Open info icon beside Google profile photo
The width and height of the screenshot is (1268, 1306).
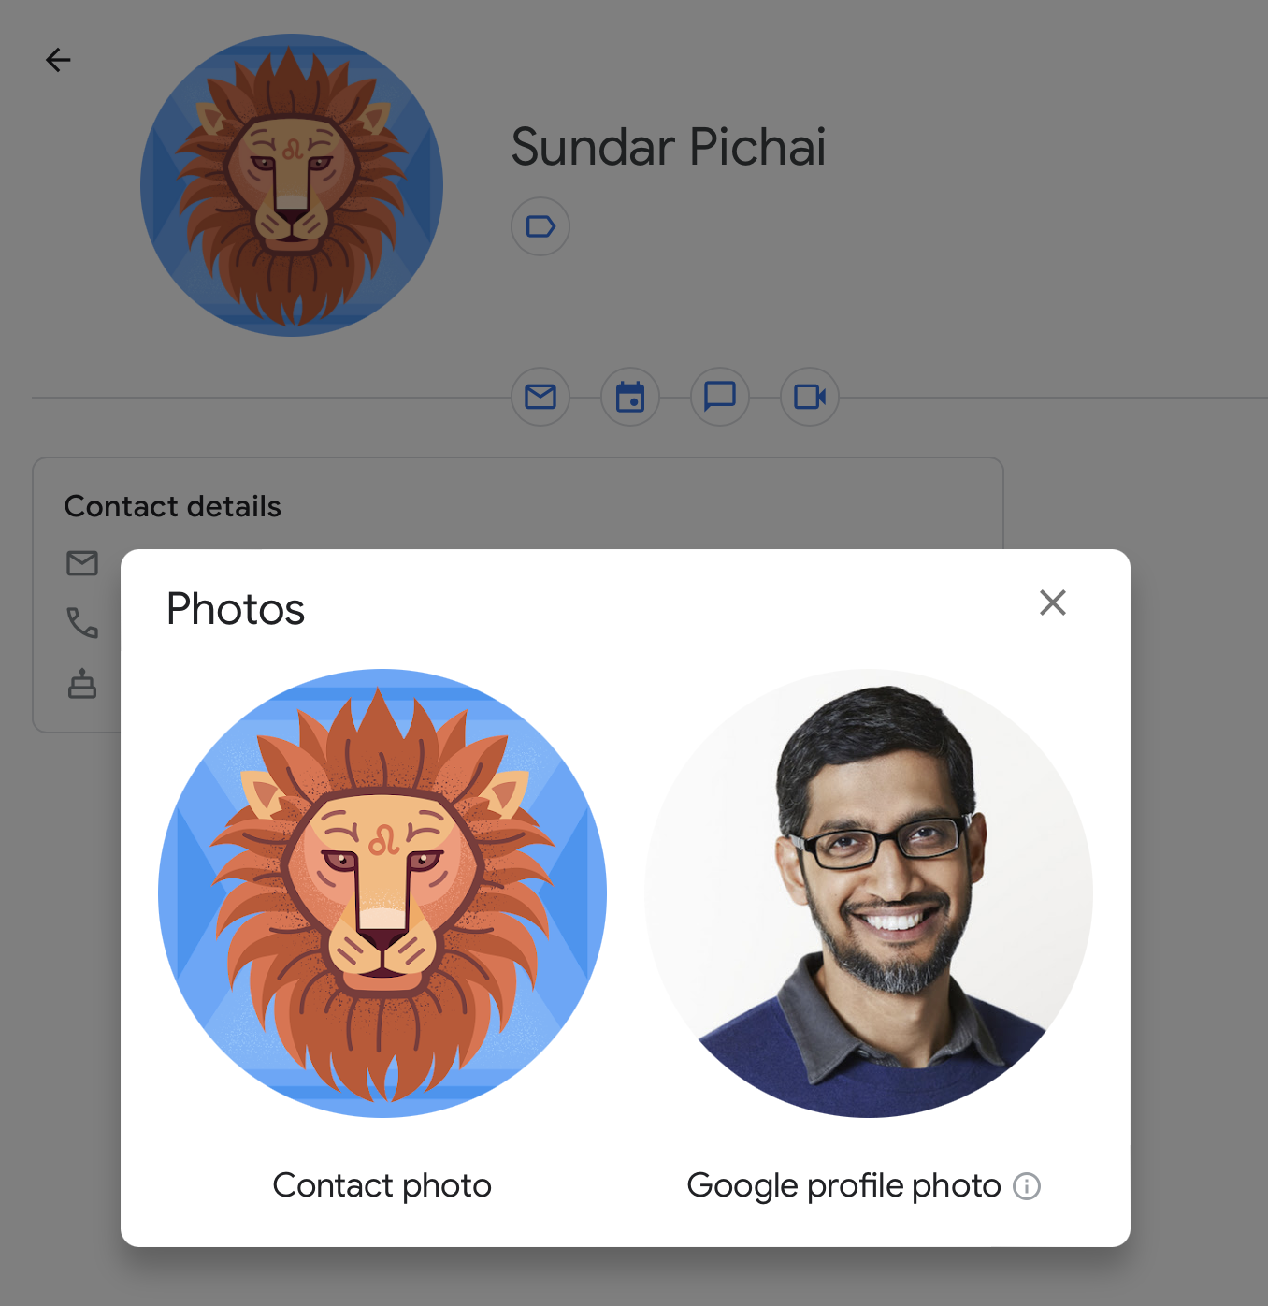(x=1027, y=1186)
